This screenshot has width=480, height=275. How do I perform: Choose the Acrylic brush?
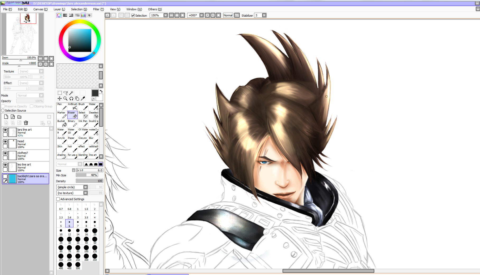62,140
